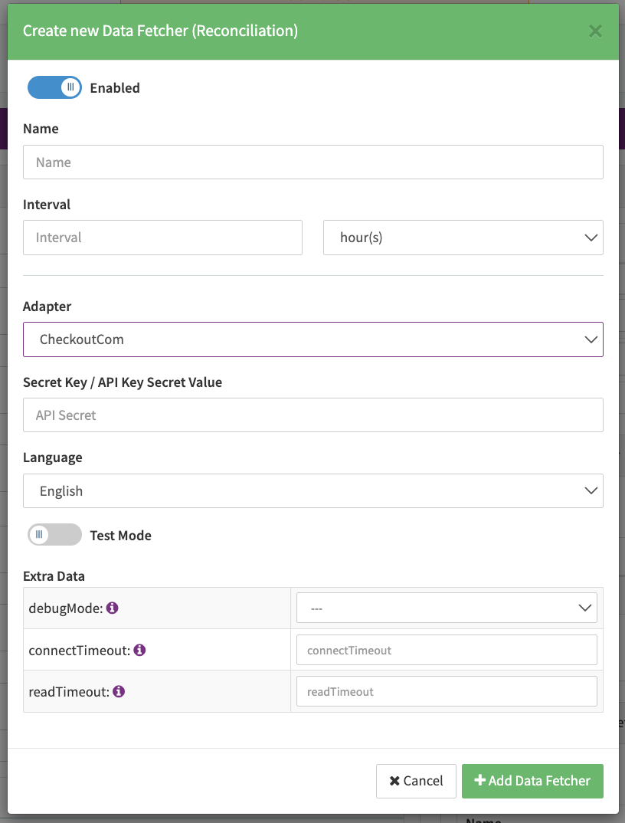Screen dimensions: 625x823
Task: Open the Language English dropdown
Action: click(312, 490)
